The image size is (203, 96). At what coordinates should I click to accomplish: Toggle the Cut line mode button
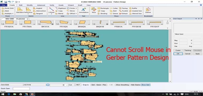[72, 85]
